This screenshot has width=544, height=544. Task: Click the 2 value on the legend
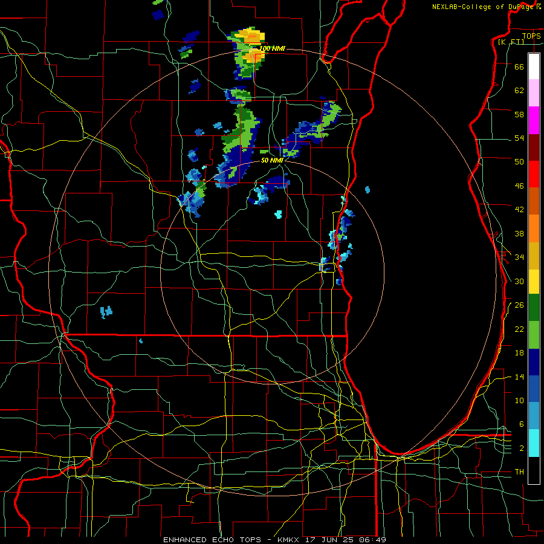pos(522,448)
